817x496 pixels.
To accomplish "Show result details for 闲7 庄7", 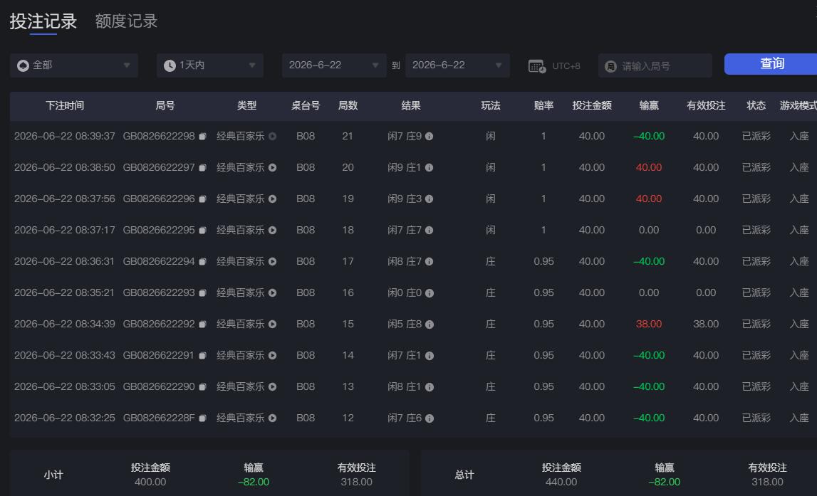I will (x=430, y=230).
